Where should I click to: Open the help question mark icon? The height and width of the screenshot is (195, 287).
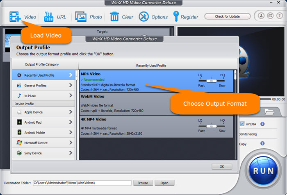tap(280, 16)
